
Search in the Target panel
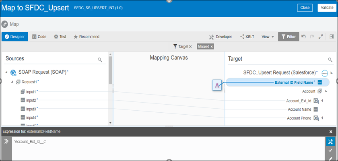click(x=330, y=60)
